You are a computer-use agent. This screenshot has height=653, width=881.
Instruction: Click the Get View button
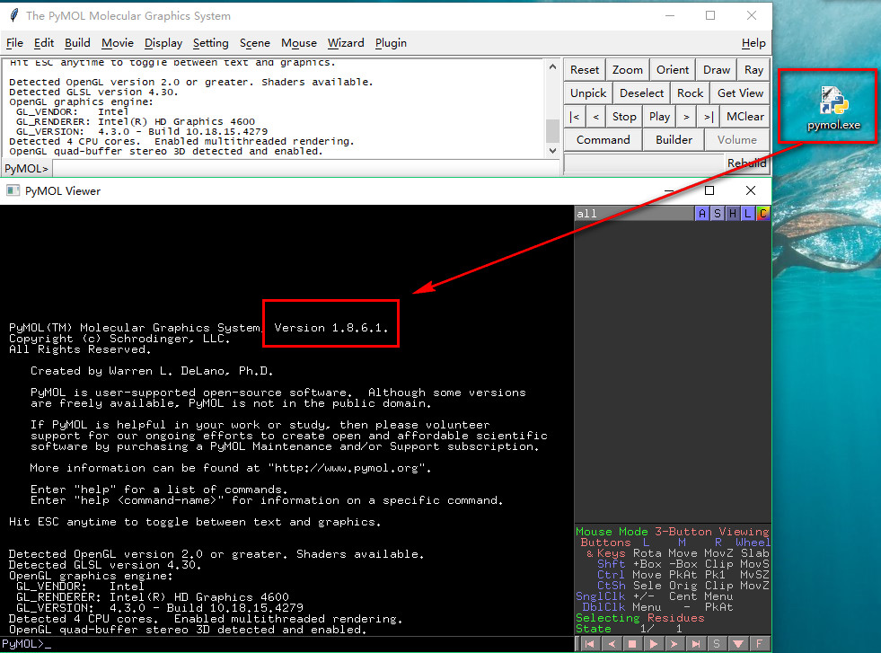(740, 93)
